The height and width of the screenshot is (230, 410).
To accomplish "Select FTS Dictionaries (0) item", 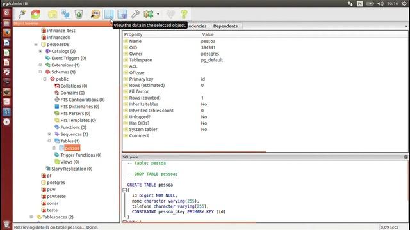I will click(79, 107).
